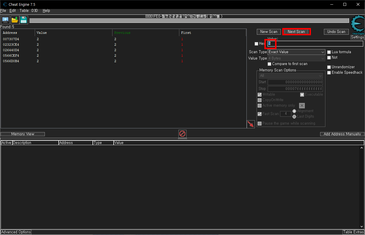This screenshot has height=235, width=365.
Task: Click the First column header
Action: point(213,33)
